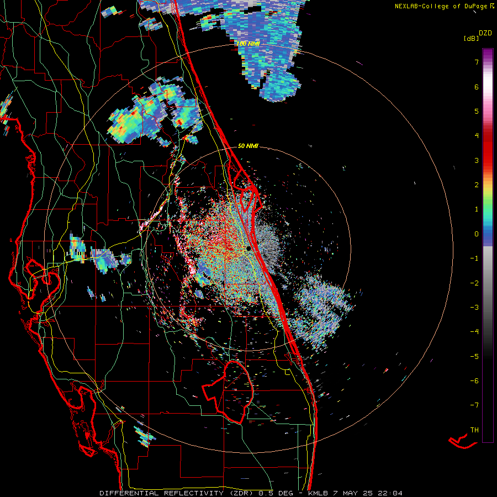The image size is (497, 497).
Task: Click the 6 value on color scale
Action: (477, 87)
